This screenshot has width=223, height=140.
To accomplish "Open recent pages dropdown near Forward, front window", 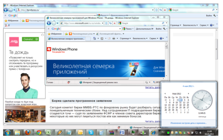I will click(57, 23).
